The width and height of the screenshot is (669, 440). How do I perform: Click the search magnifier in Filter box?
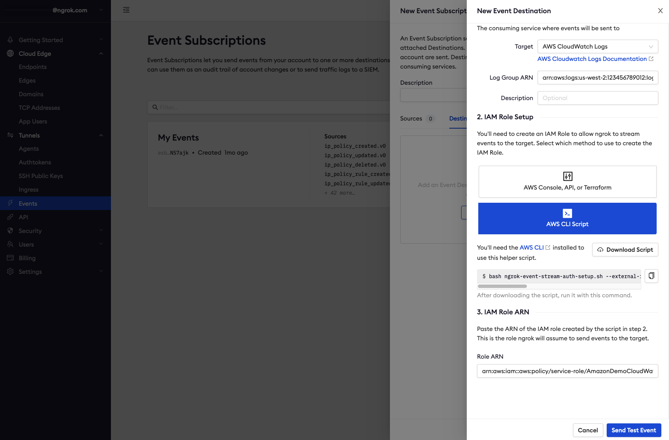[155, 107]
